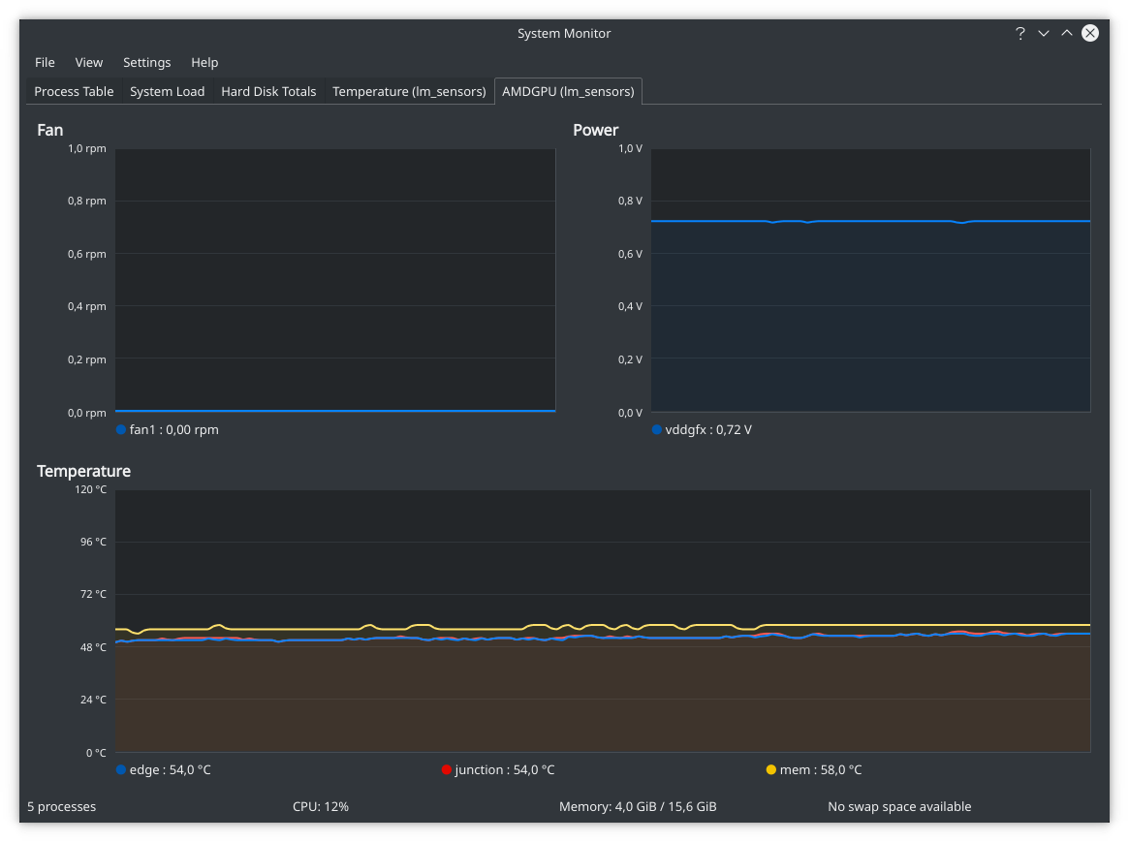This screenshot has height=842, width=1129.
Task: Open the Help menu
Action: [204, 63]
